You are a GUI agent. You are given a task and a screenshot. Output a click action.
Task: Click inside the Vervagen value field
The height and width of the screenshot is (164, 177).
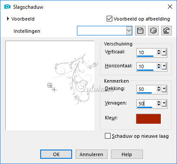[146, 104]
